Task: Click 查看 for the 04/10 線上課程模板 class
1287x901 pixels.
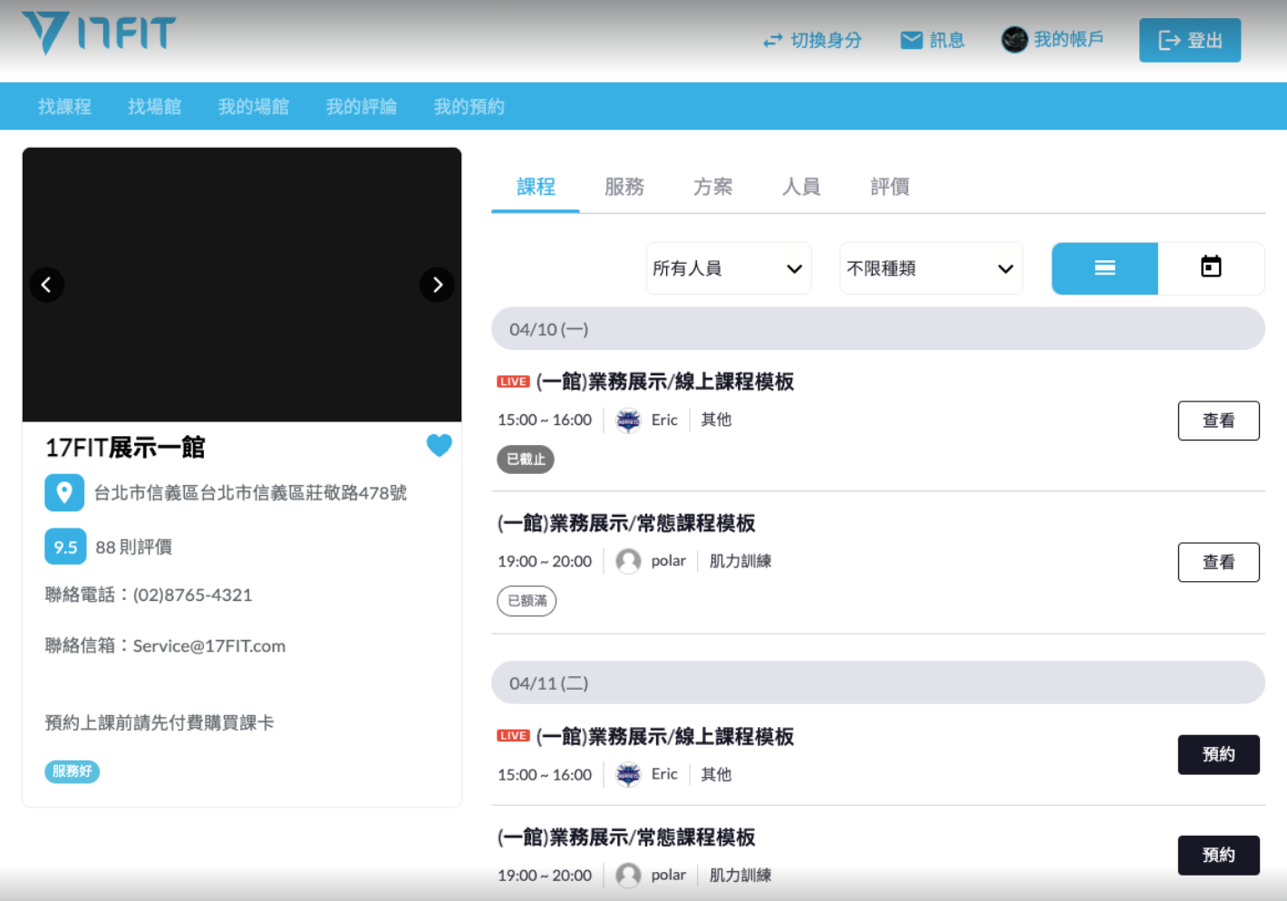Action: pyautogui.click(x=1218, y=421)
